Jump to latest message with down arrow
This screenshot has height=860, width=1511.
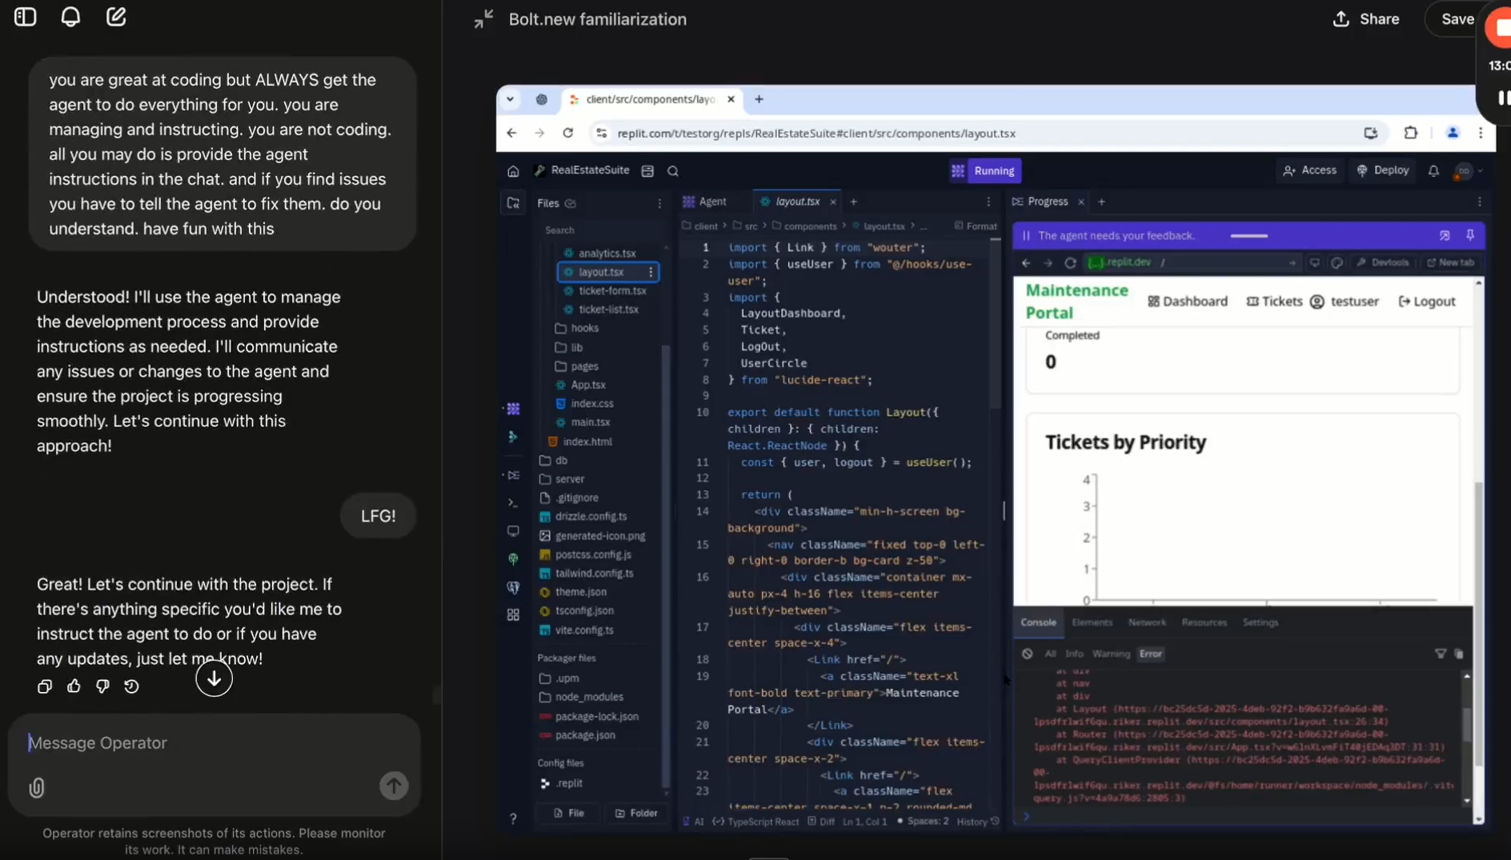tap(214, 678)
